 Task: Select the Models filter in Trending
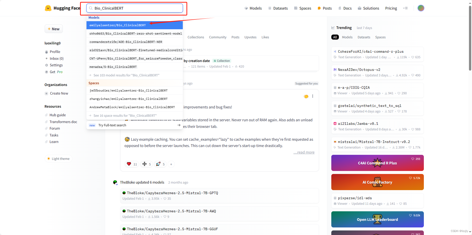(347, 37)
